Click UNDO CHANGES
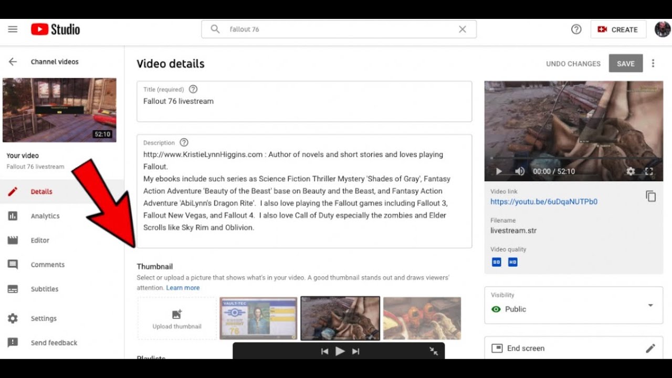Image resolution: width=672 pixels, height=378 pixels. 573,64
